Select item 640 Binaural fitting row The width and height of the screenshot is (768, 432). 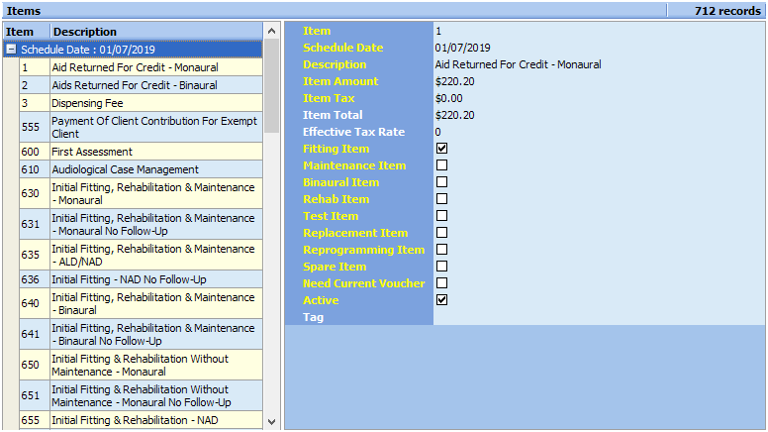142,303
